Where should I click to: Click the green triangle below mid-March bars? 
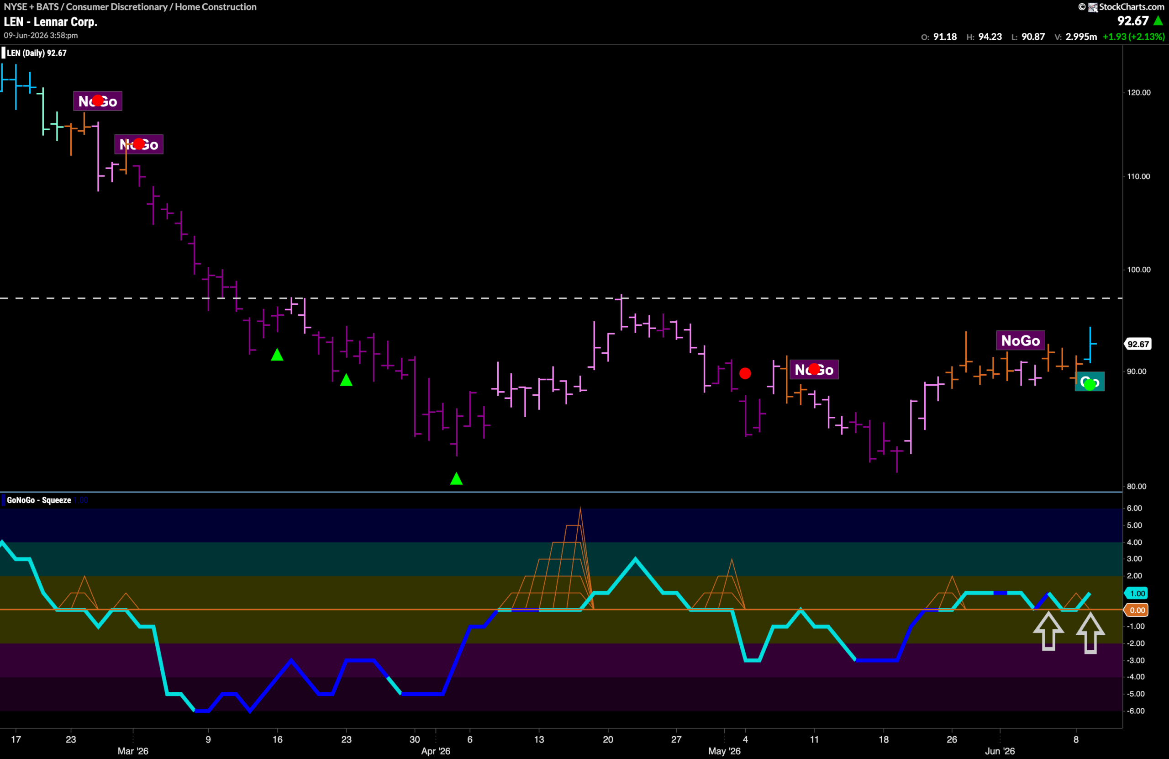pyautogui.click(x=277, y=355)
